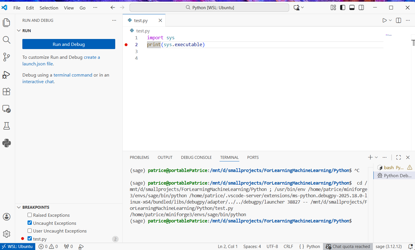The image size is (415, 250).
Task: Collapse the BREAKPOINTS section
Action: tap(19, 207)
